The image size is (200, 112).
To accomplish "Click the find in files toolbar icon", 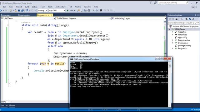I will [78, 11].
